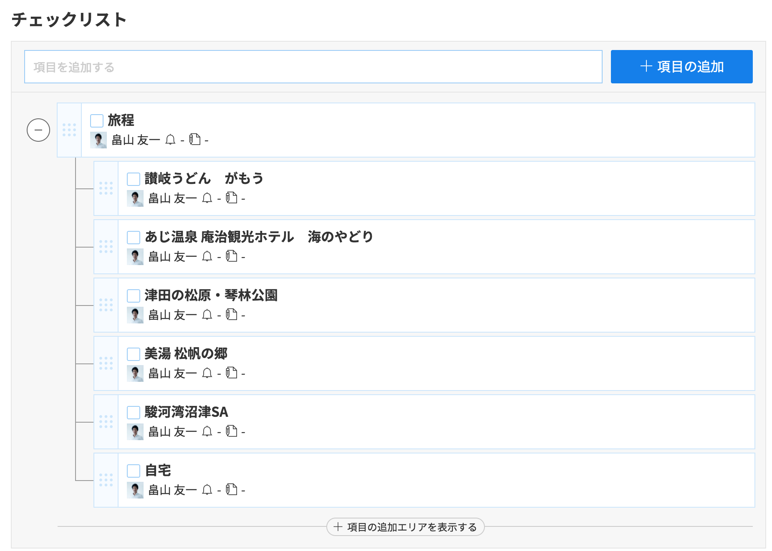This screenshot has height=551, width=772.
Task: Click the avatar in the 駿河湾沼津SA row
Action: (135, 432)
